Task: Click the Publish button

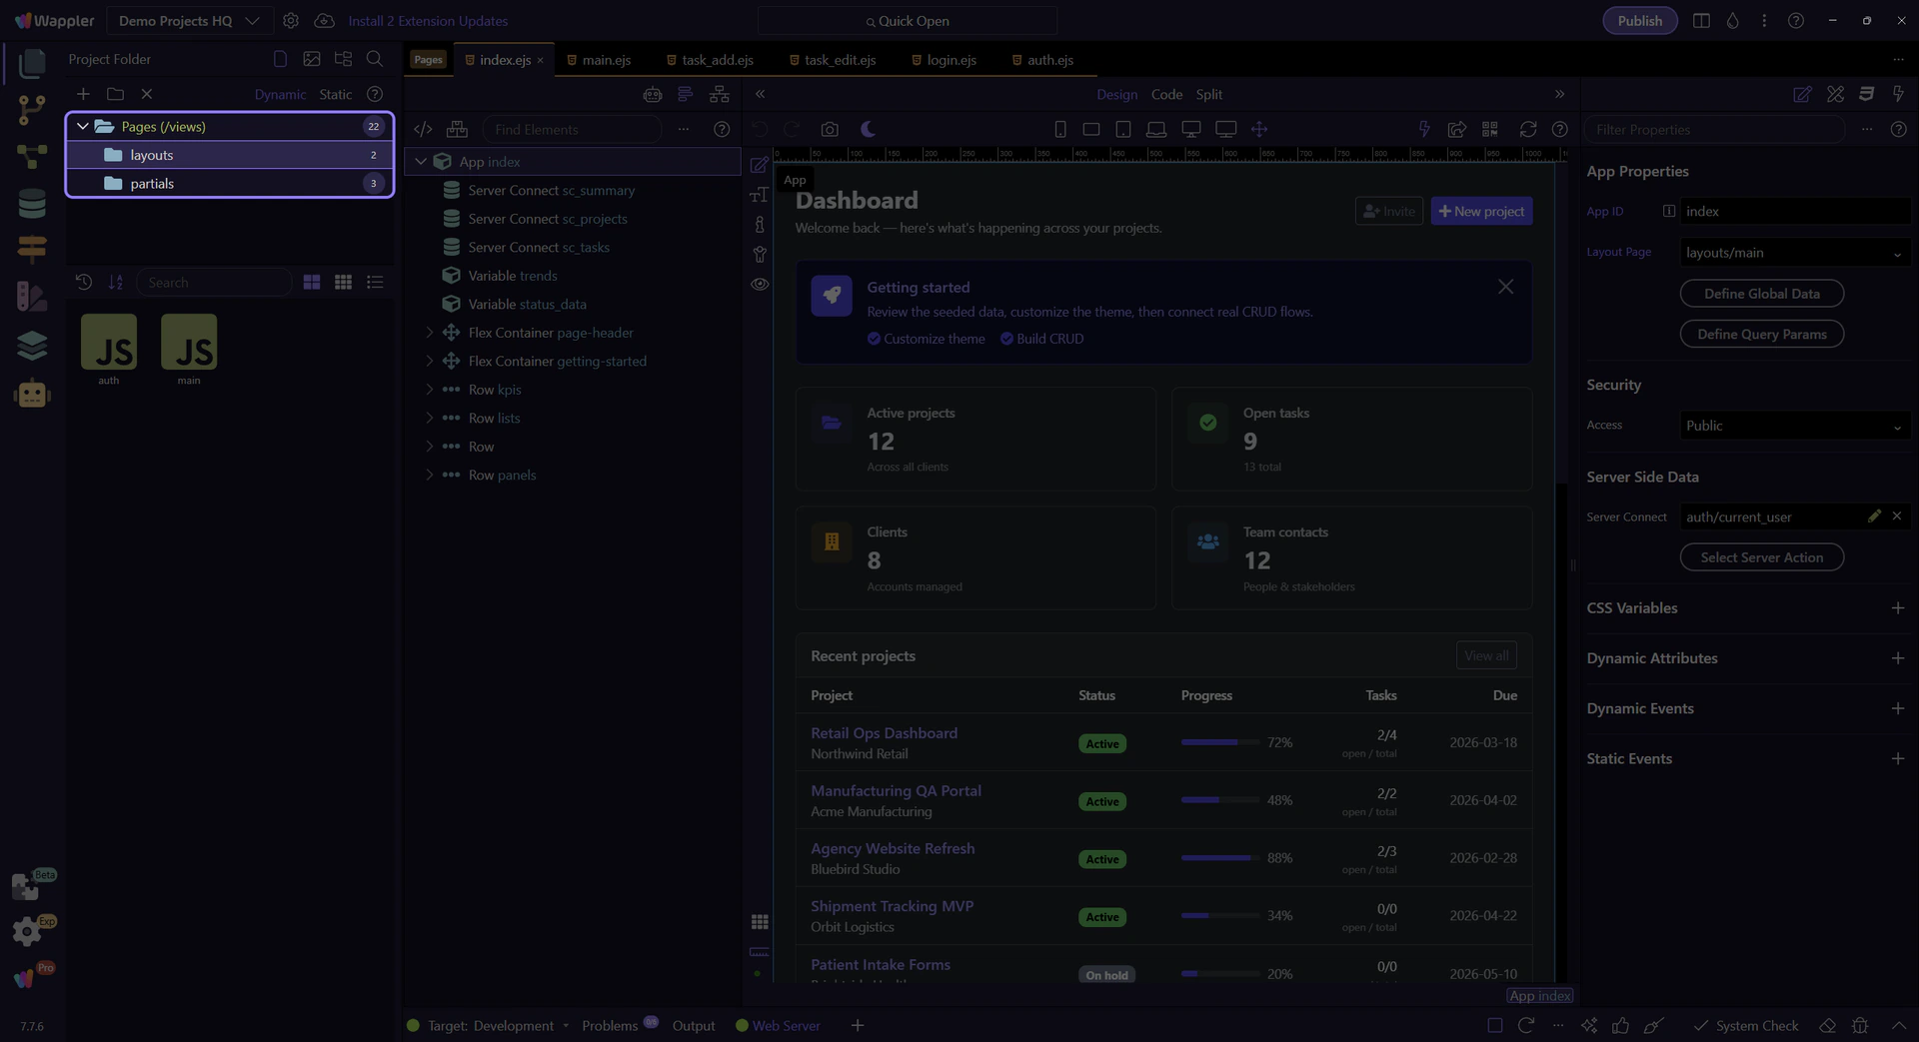Action: point(1639,21)
